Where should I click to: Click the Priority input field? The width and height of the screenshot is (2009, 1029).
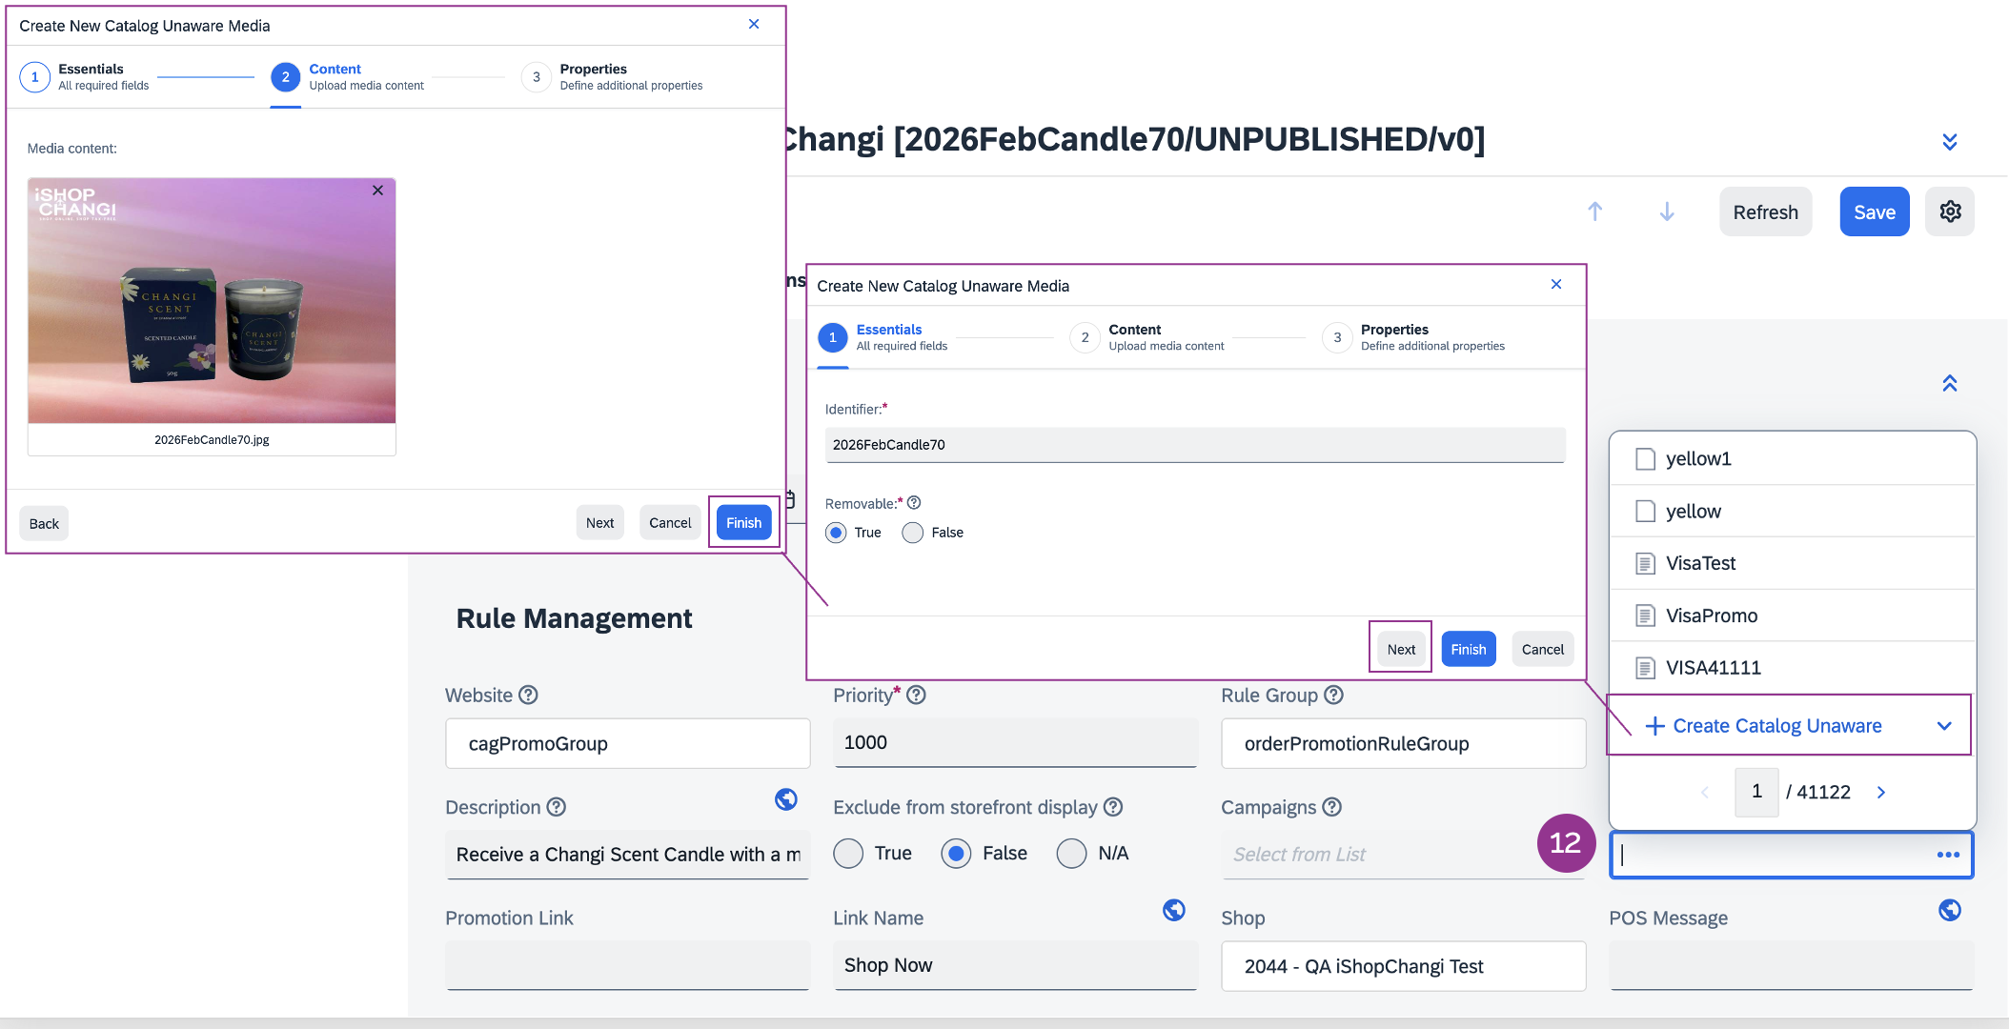coord(1015,743)
